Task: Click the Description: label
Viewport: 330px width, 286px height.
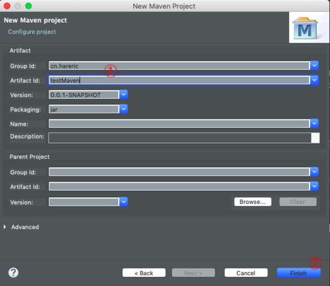Action: [x=27, y=137]
